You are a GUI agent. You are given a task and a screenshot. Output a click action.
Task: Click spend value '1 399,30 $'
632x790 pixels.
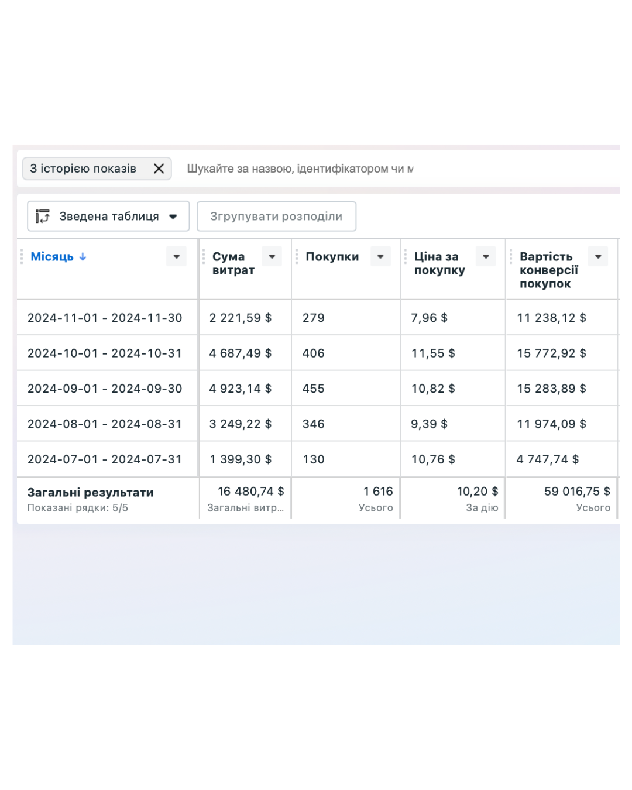click(241, 459)
